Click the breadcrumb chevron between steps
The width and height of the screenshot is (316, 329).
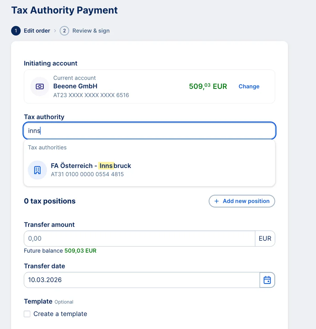coord(55,31)
